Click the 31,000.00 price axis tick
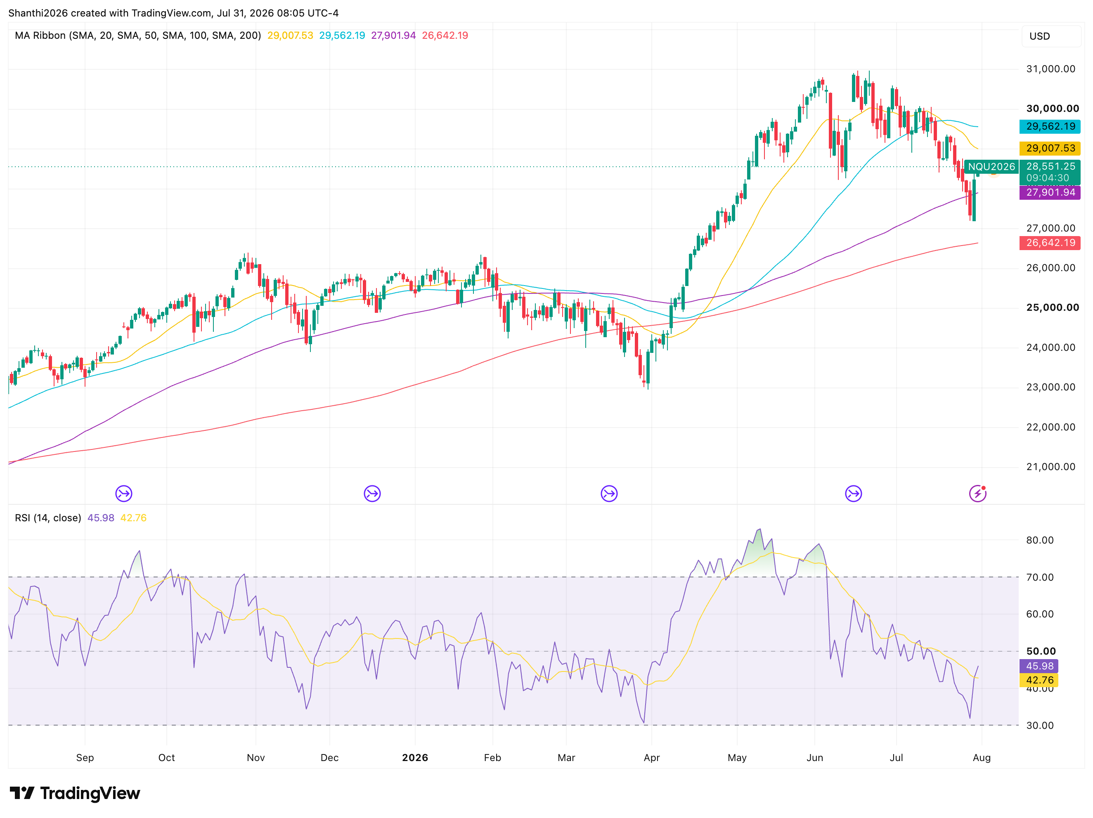 pos(1050,69)
